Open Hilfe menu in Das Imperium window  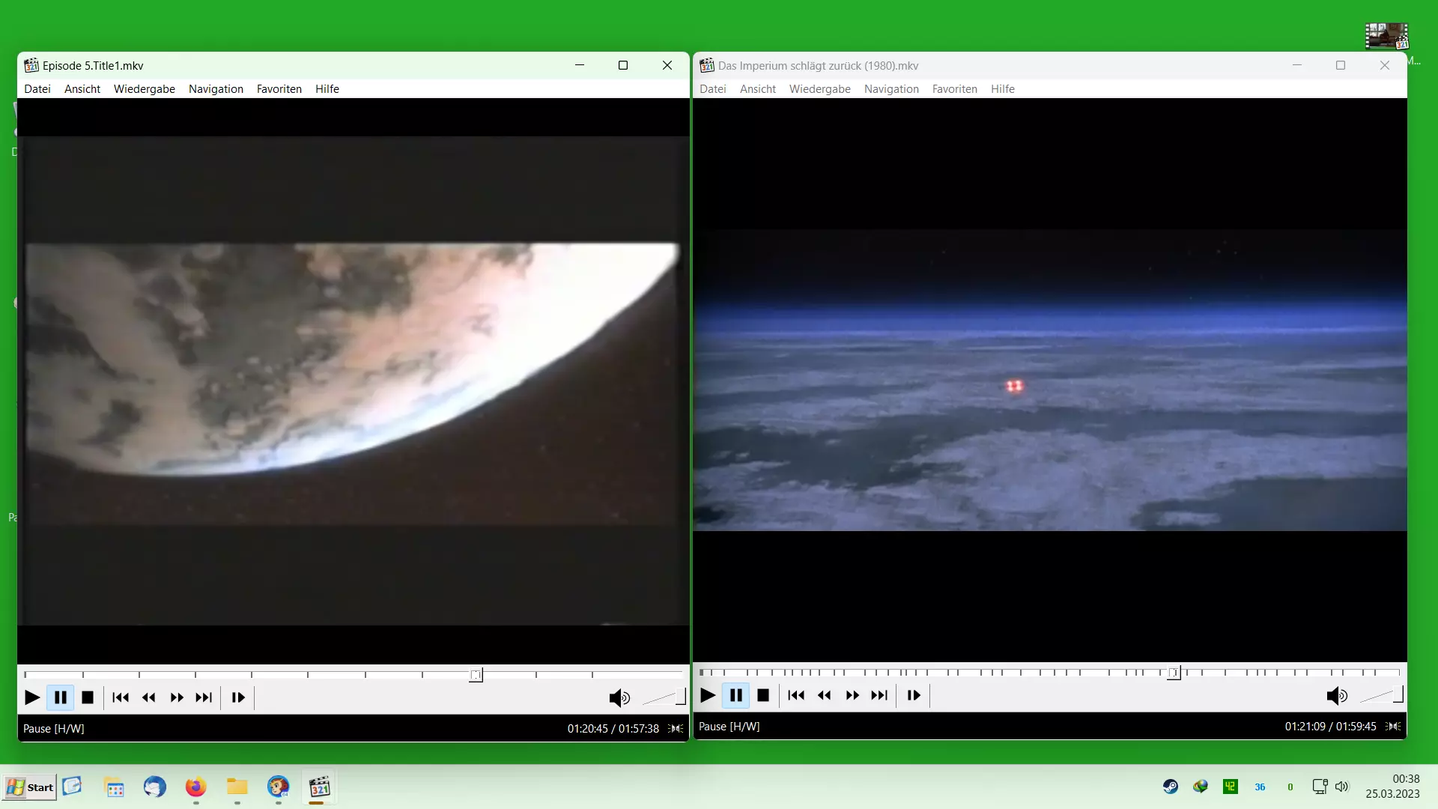tap(1003, 88)
